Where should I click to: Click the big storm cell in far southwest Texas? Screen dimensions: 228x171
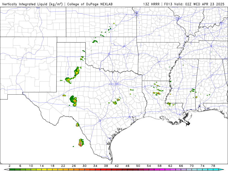pyautogui.click(x=74, y=101)
